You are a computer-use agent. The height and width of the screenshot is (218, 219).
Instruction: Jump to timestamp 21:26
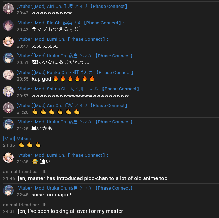pyautogui.click(x=23, y=112)
